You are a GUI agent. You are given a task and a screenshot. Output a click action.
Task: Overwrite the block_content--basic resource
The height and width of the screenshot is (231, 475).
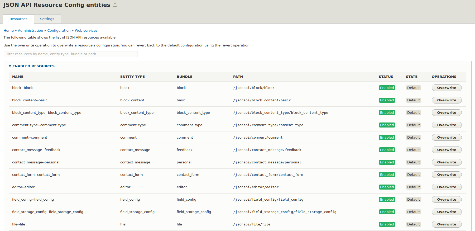[446, 100]
